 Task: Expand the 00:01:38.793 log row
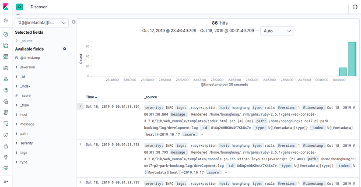point(80,145)
